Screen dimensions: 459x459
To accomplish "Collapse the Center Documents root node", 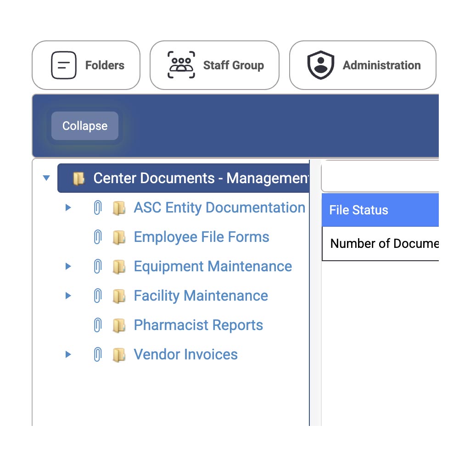I will [x=46, y=178].
